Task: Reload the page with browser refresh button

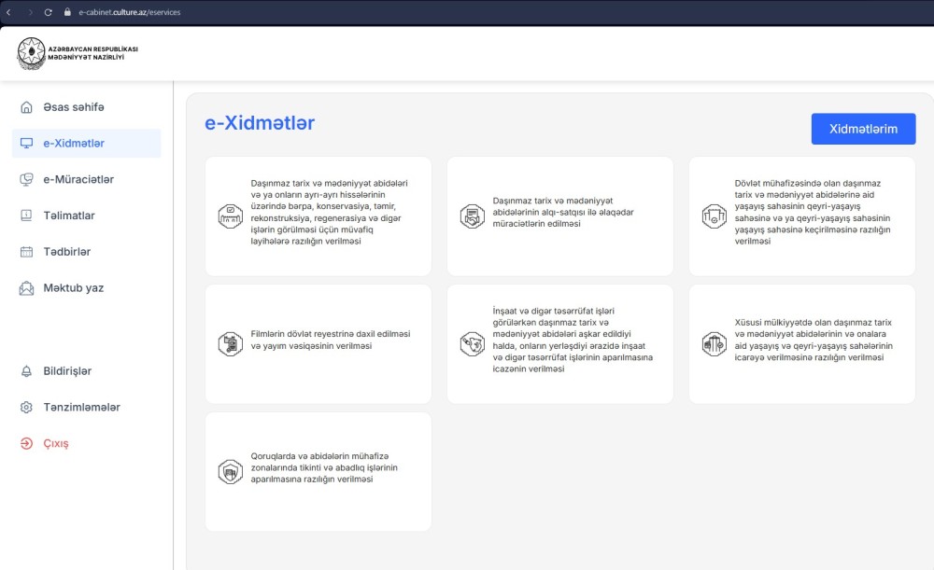Action: 48,12
